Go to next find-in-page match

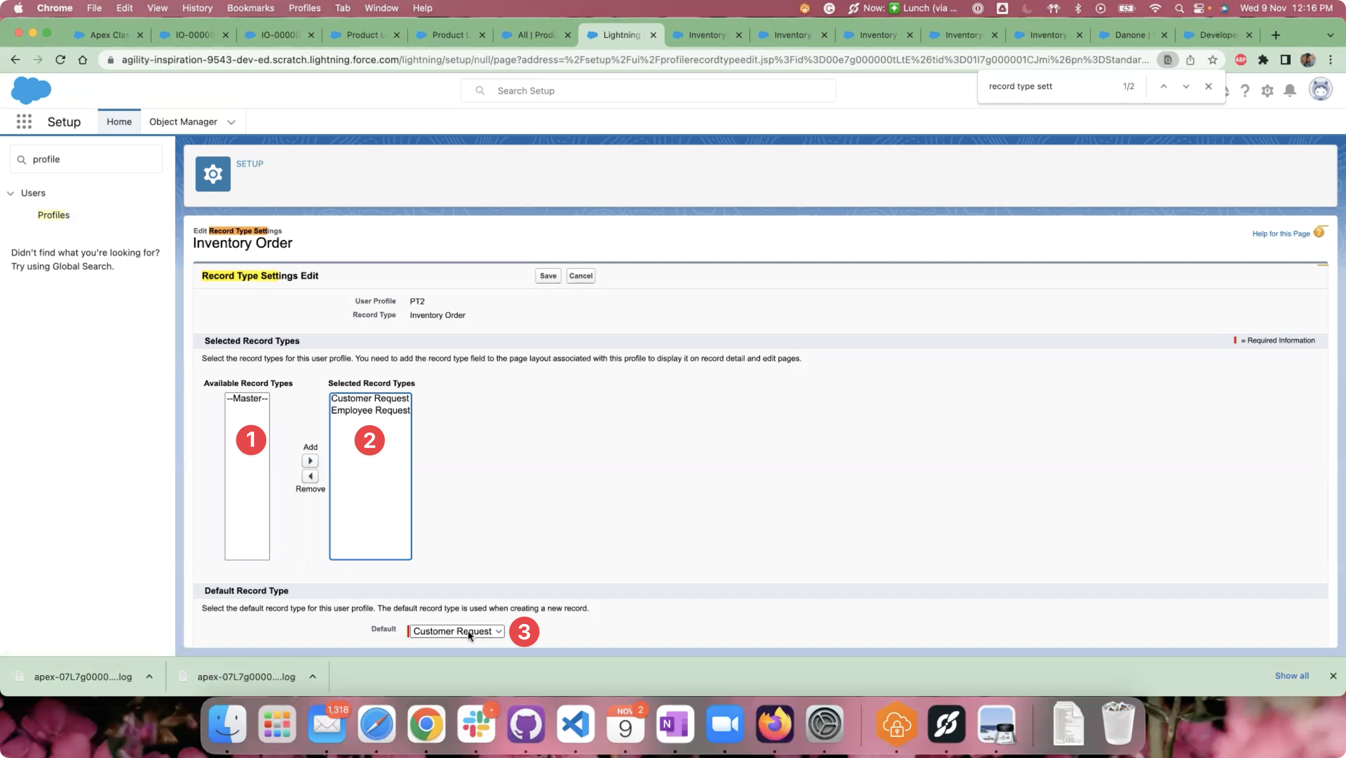pos(1186,87)
